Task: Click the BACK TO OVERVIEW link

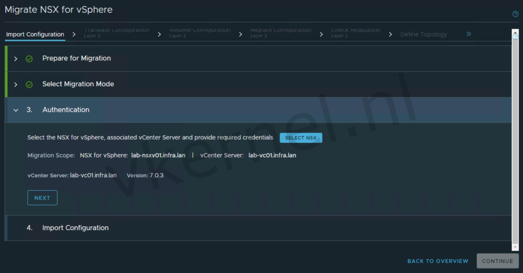Action: pos(438,261)
